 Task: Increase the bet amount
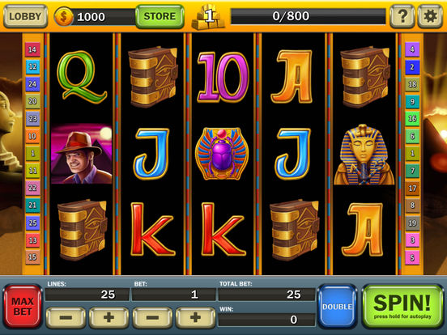pyautogui.click(x=196, y=317)
